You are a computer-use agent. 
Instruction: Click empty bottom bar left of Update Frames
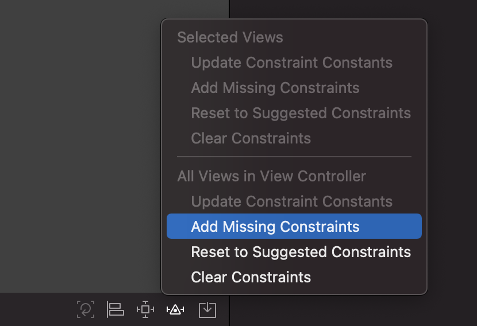coord(37,309)
